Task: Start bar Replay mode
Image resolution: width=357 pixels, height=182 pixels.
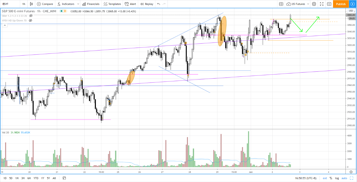Action: click(147, 4)
